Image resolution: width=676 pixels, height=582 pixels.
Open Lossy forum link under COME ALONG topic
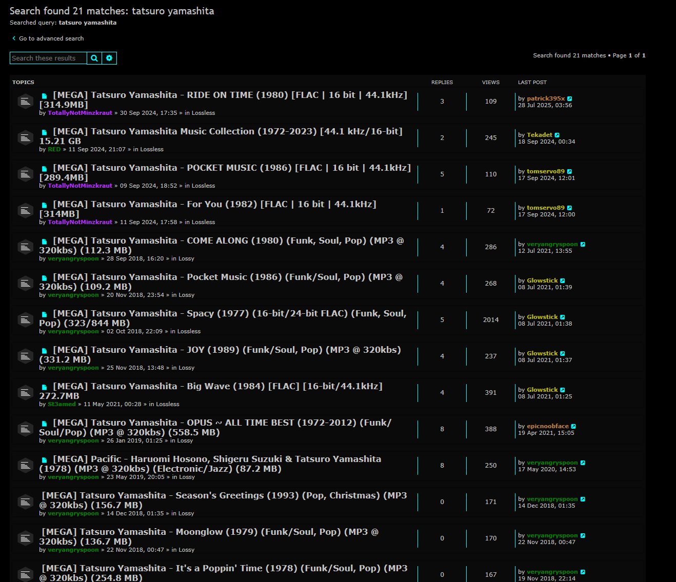click(x=186, y=258)
